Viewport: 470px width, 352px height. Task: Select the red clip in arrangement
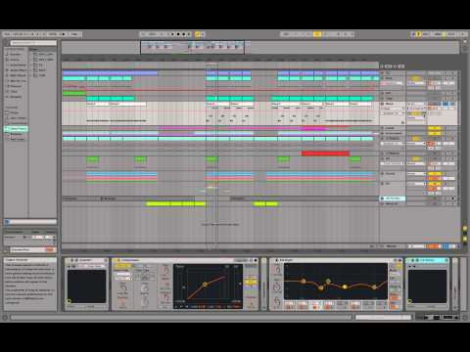pyautogui.click(x=325, y=154)
